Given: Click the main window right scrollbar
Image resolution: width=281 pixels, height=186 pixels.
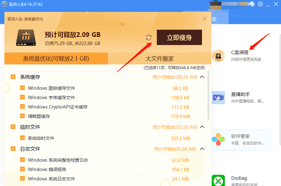Looking at the screenshot, I should [280, 89].
